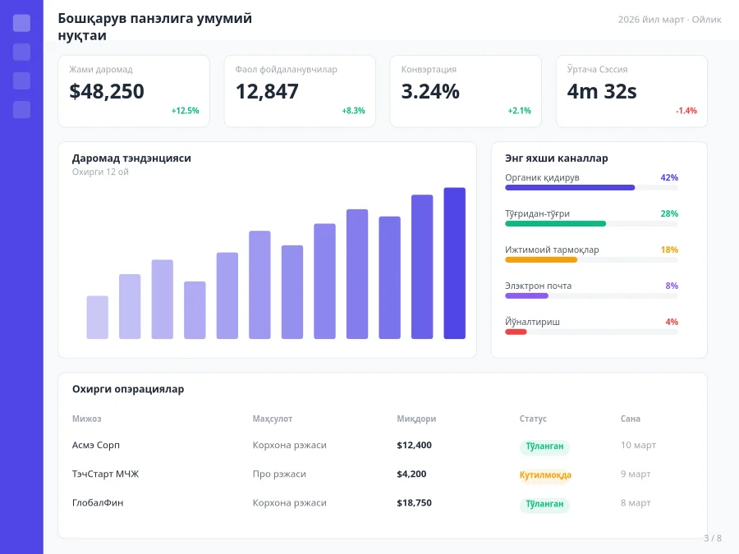Click the tallest last bar in revenue chart

click(x=454, y=263)
